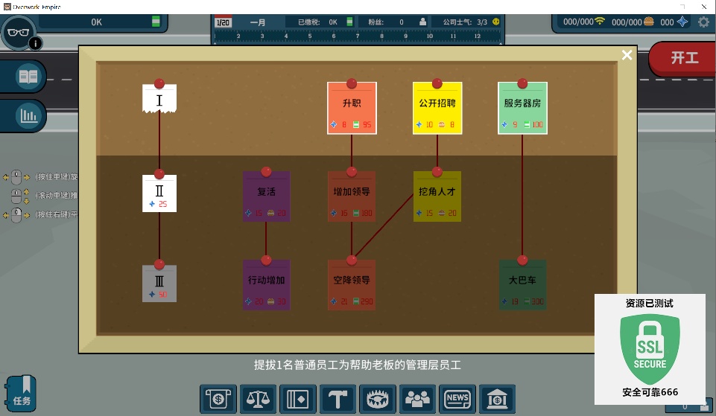The image size is (716, 416).
Task: Select the 增加领导 note
Action: click(352, 196)
